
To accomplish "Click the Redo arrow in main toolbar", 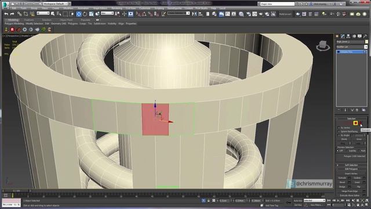I will click(12, 14).
